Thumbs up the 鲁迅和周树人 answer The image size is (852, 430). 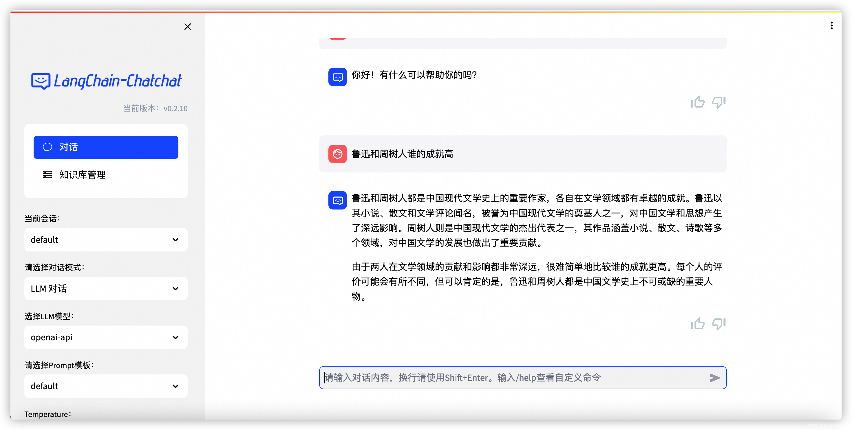[x=698, y=324]
